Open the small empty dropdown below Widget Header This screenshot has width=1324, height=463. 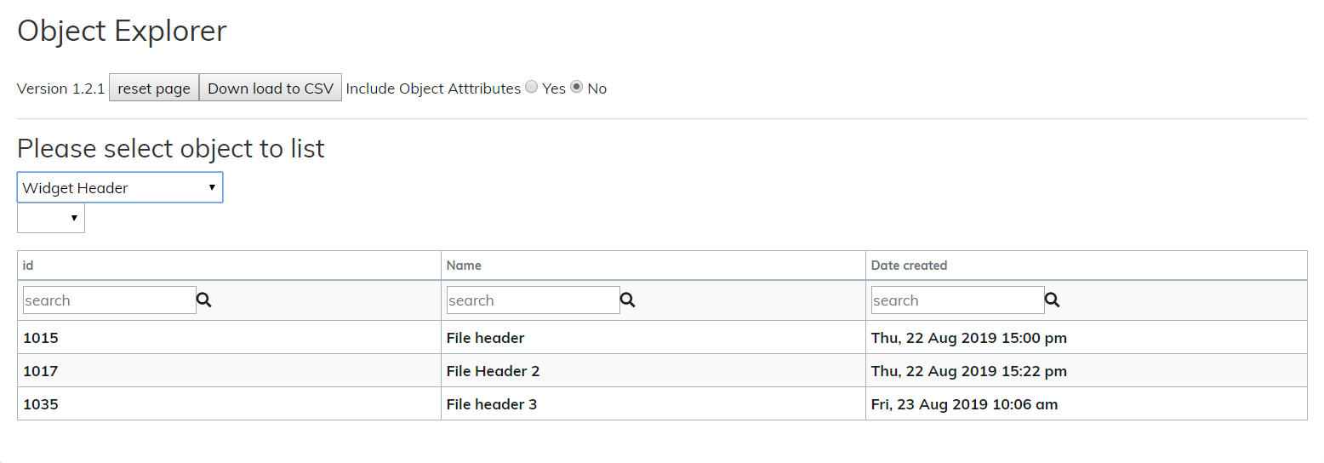[51, 218]
